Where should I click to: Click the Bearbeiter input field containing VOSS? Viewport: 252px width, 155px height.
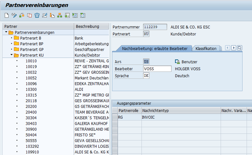click(x=157, y=69)
